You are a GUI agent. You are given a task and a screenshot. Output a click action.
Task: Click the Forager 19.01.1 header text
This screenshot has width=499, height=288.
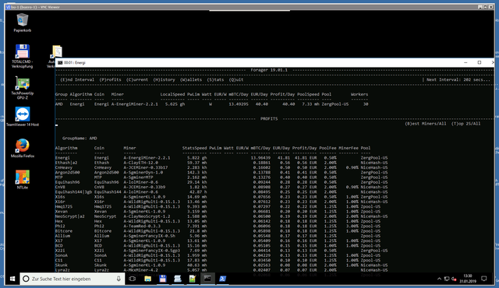pos(269,70)
